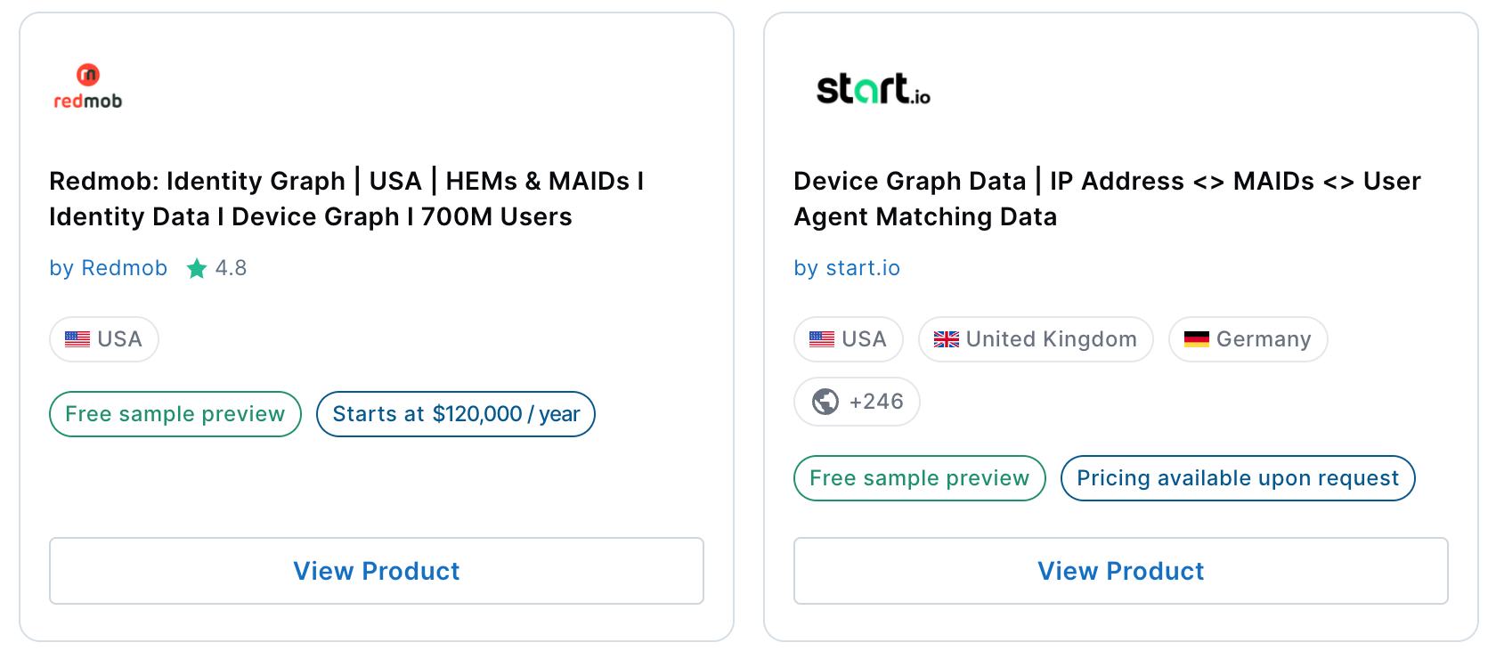
Task: Click the Redmob logo icon
Action: [87, 86]
